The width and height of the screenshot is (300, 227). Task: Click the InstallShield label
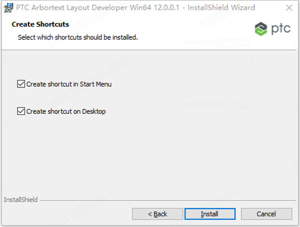[20, 200]
